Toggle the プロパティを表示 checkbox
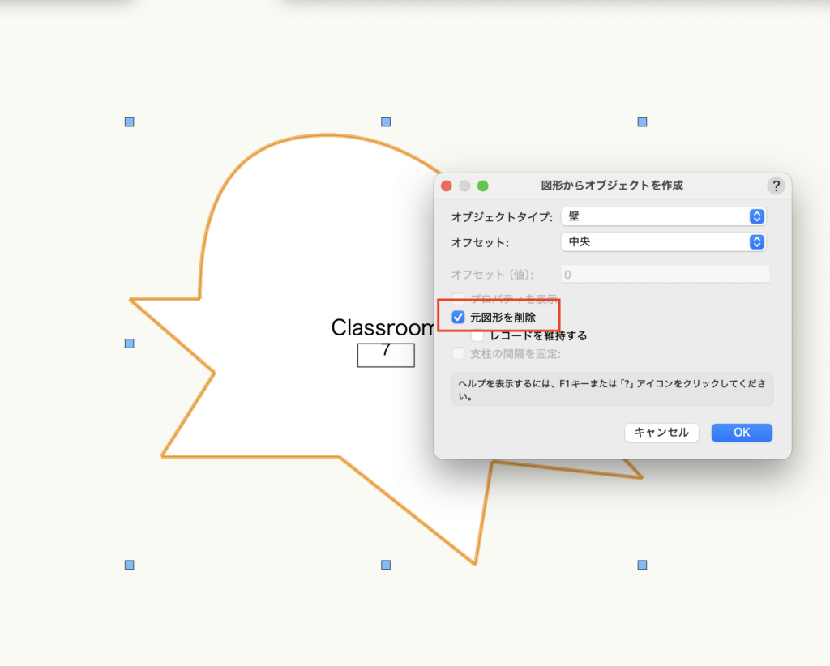Image resolution: width=830 pixels, height=666 pixels. point(459,297)
